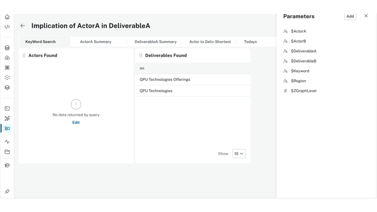The height and width of the screenshot is (212, 377).
Task: Click the Edit link in Actors Found
Action: [x=76, y=123]
